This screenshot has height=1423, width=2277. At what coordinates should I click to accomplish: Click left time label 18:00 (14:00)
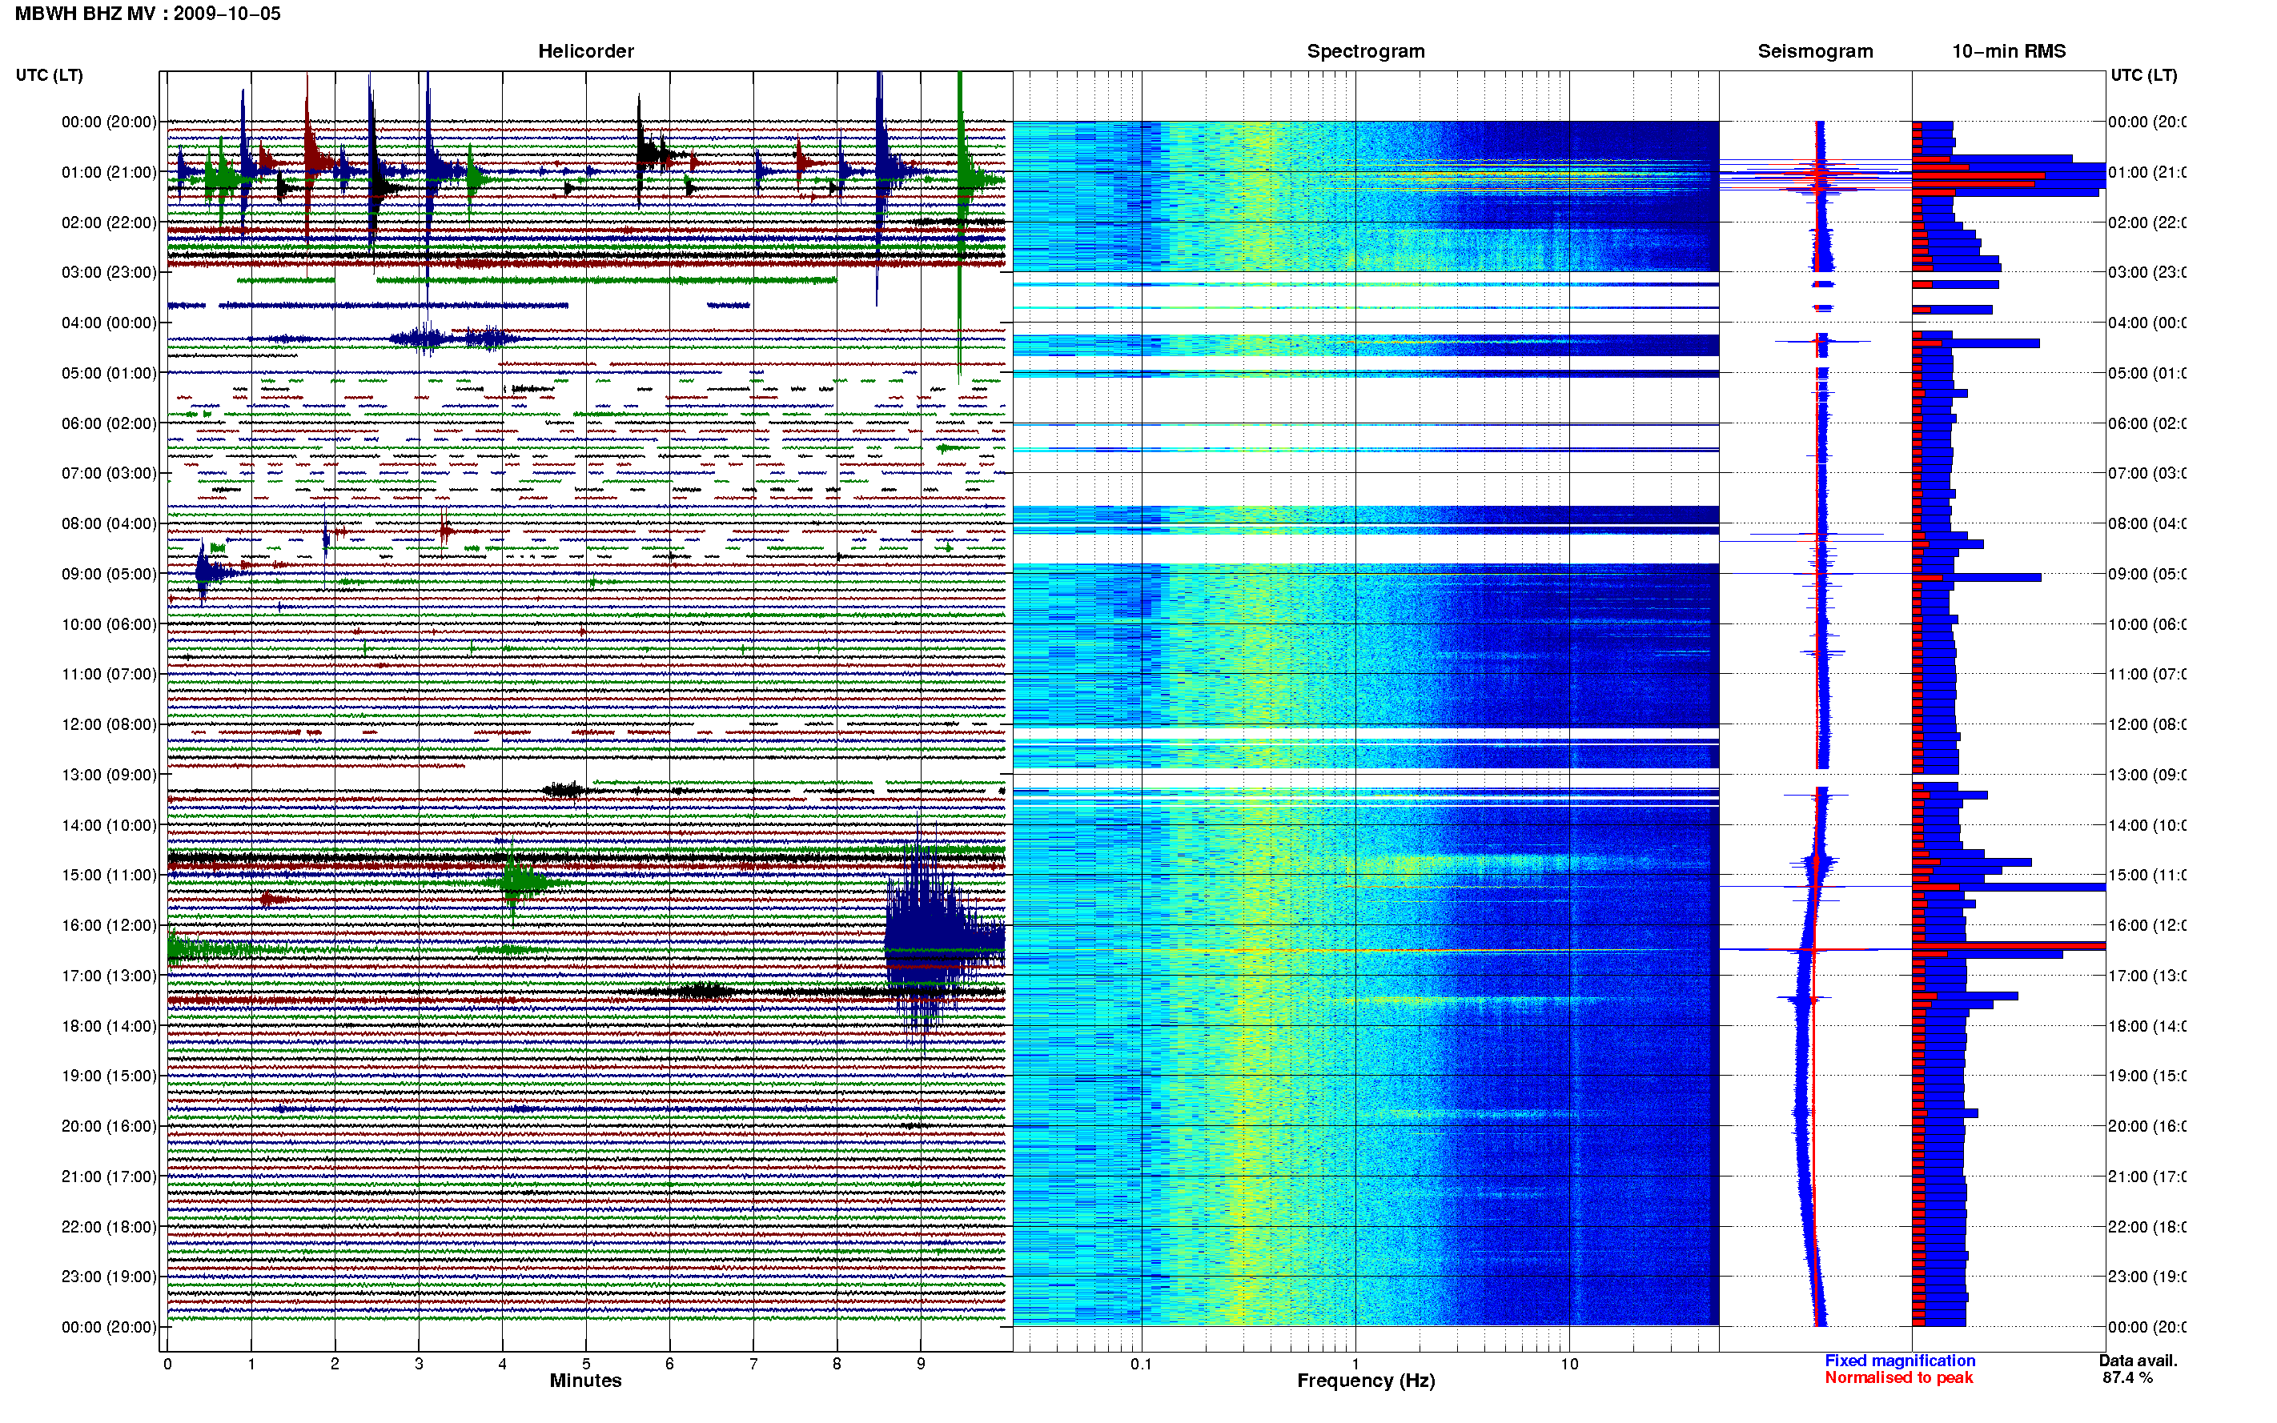coord(109,1027)
